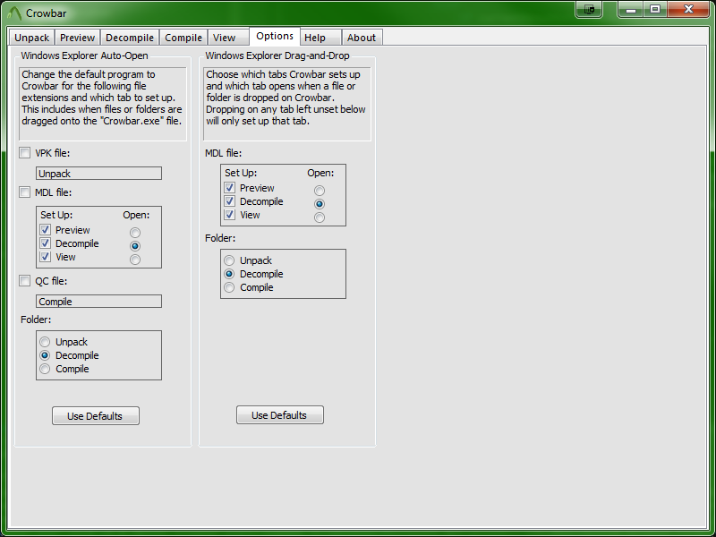Screen dimensions: 716x537
Task: Switch to the Unpack tab
Action: 31,38
